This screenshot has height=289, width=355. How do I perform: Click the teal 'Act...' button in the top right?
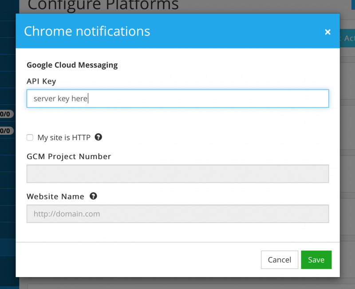click(349, 39)
